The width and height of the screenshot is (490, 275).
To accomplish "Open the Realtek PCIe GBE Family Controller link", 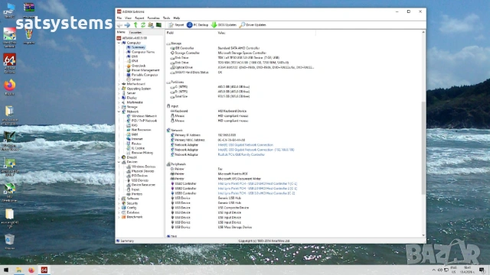I will click(x=241, y=154).
